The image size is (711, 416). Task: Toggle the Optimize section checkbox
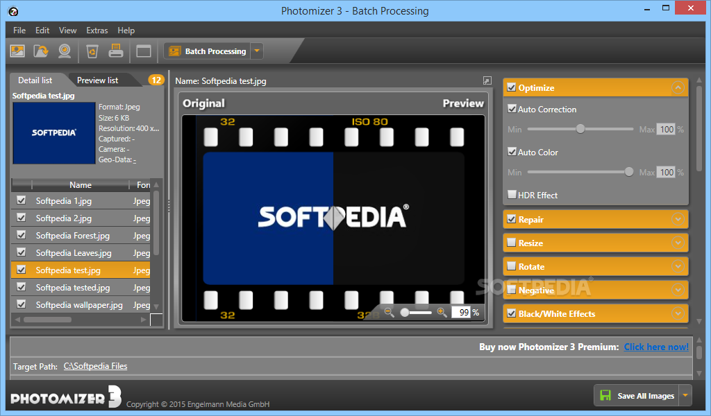click(512, 87)
